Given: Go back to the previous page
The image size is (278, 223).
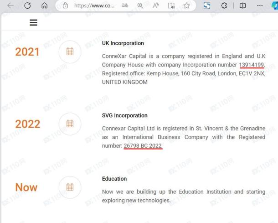Looking at the screenshot, I should [x=10, y=5].
